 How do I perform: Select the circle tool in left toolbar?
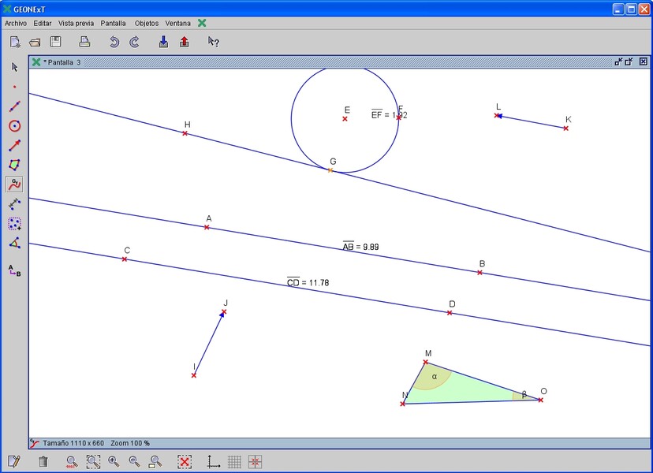point(14,126)
